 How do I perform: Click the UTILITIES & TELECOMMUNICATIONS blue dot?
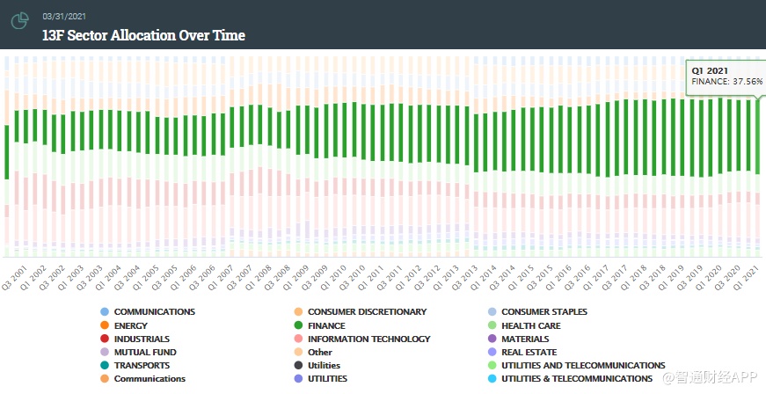(492, 378)
